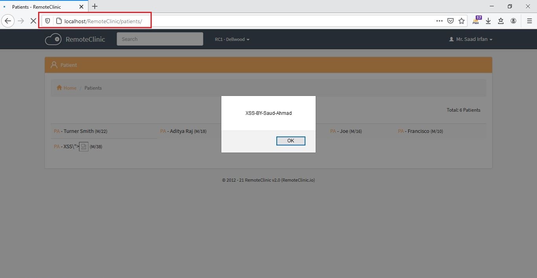Open the page actions ellipsis menu
Screen dimensions: 537x278
click(439, 21)
